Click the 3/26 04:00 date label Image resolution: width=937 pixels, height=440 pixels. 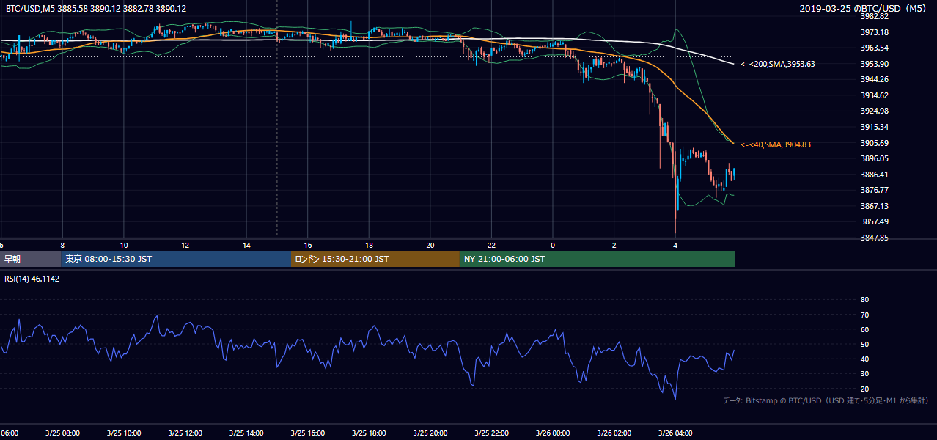click(675, 433)
